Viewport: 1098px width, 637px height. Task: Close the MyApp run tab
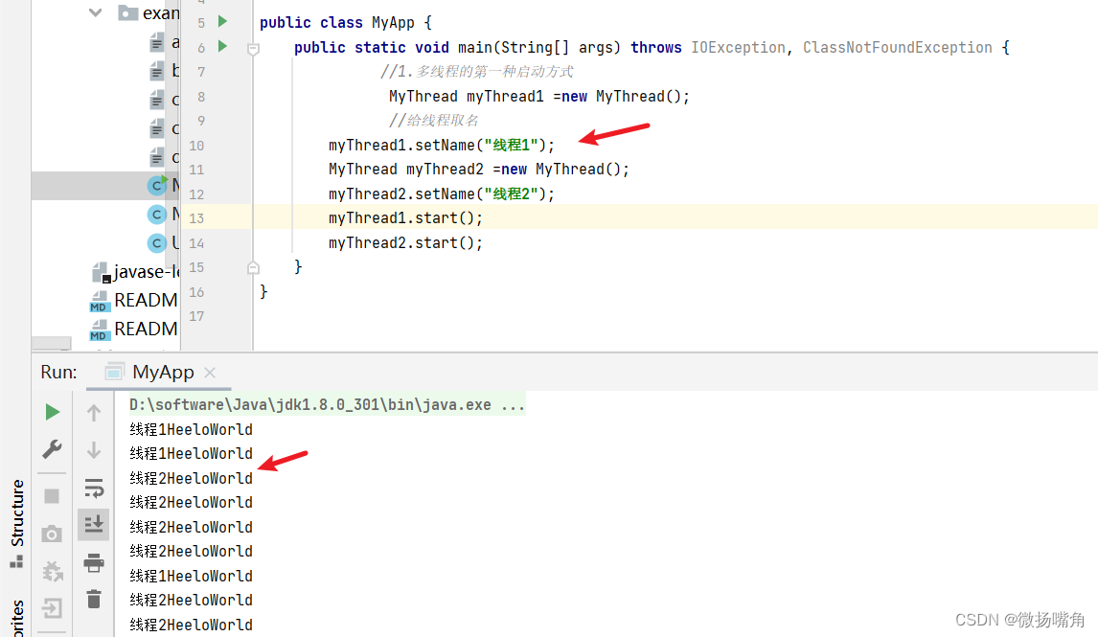tap(210, 373)
